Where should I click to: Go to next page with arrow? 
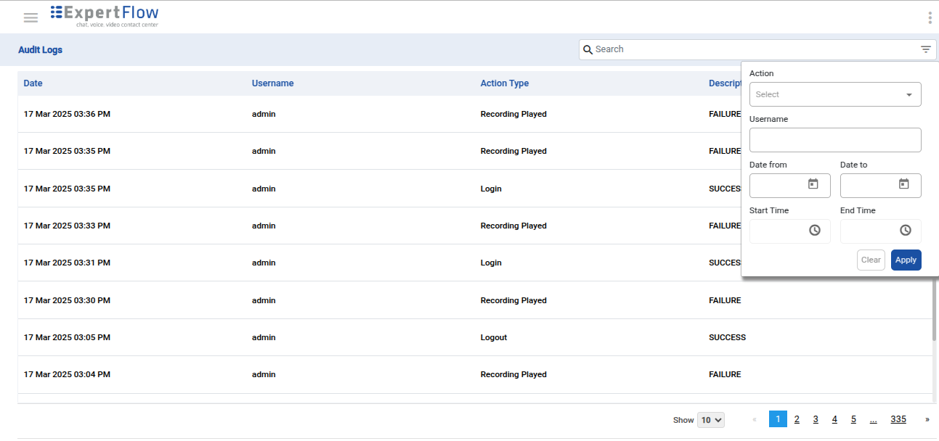[x=927, y=419]
